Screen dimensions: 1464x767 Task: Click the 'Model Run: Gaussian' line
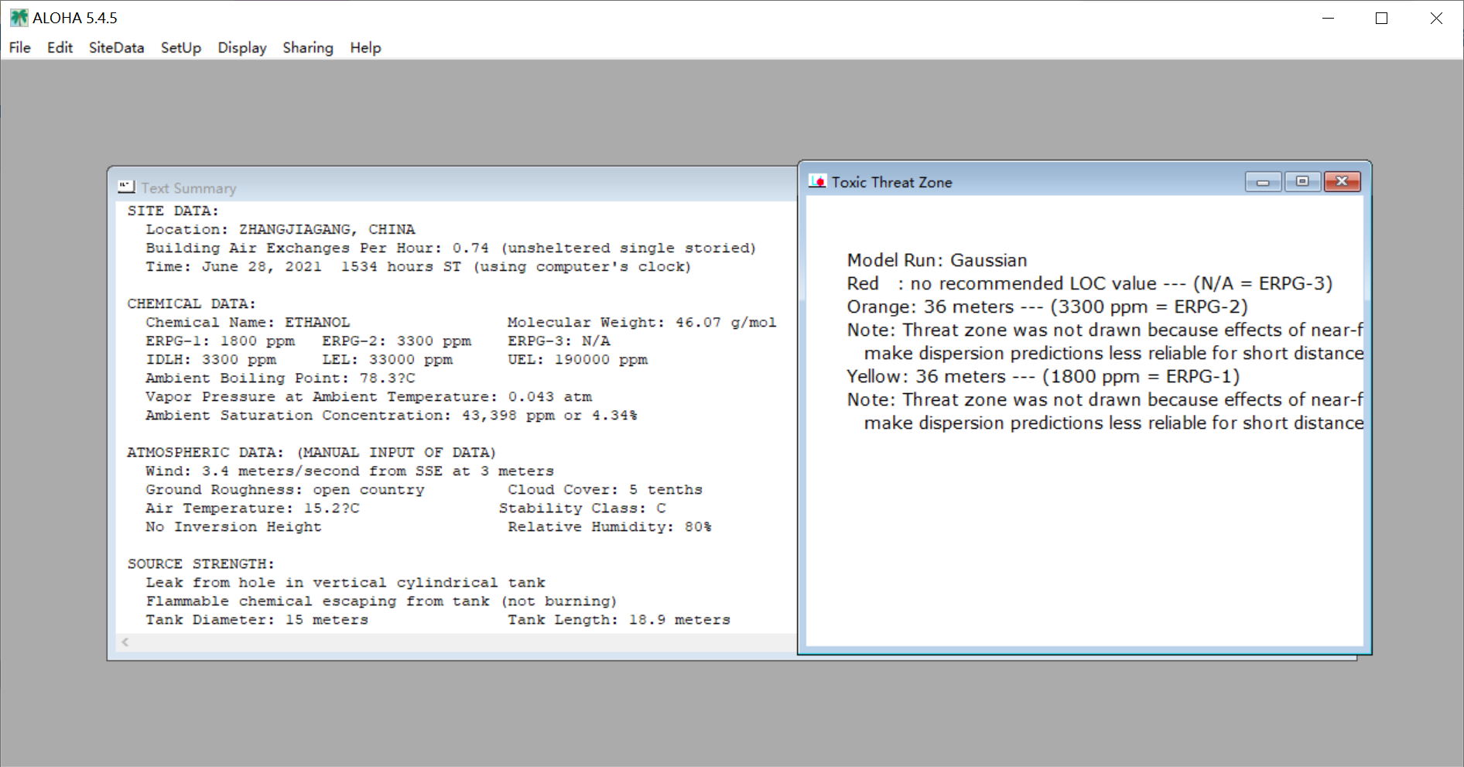coord(937,260)
